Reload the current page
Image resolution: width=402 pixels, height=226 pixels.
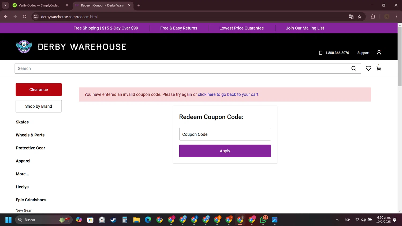pos(25,17)
